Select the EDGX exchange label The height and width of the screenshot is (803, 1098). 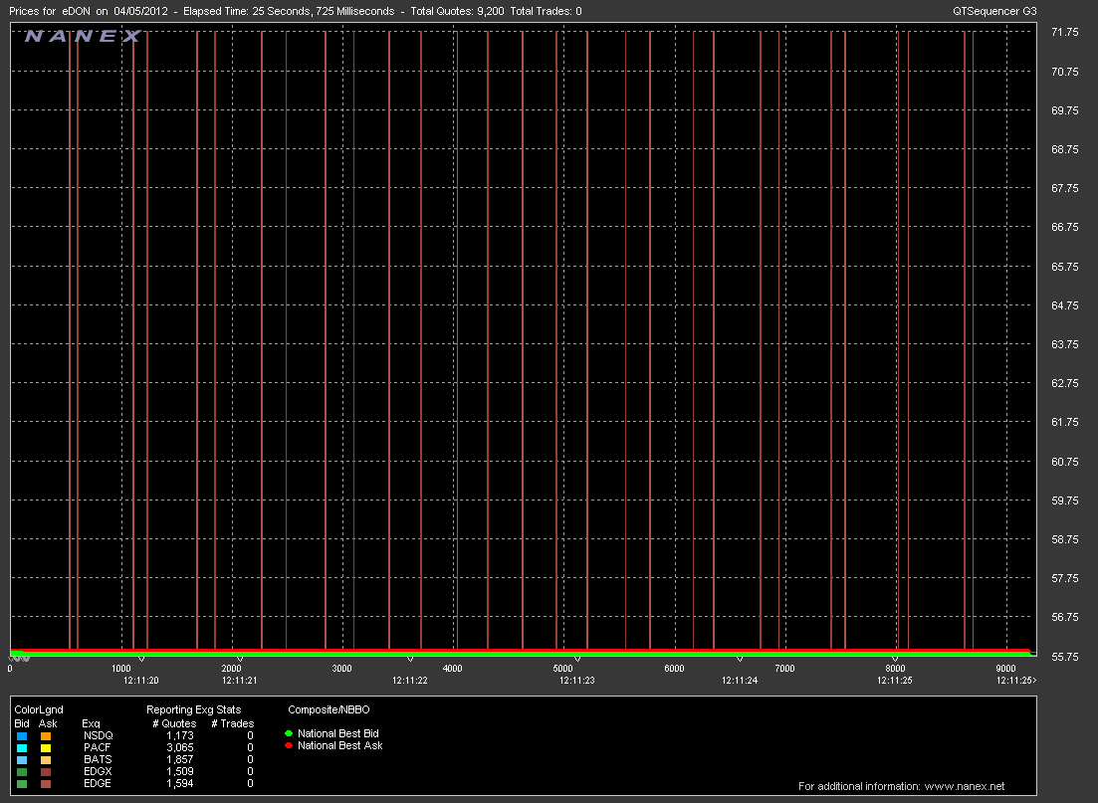(x=98, y=771)
